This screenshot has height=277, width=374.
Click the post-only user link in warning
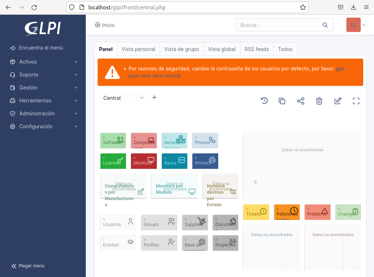(140, 76)
